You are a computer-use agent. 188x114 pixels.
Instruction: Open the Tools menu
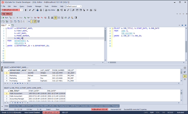46,6
